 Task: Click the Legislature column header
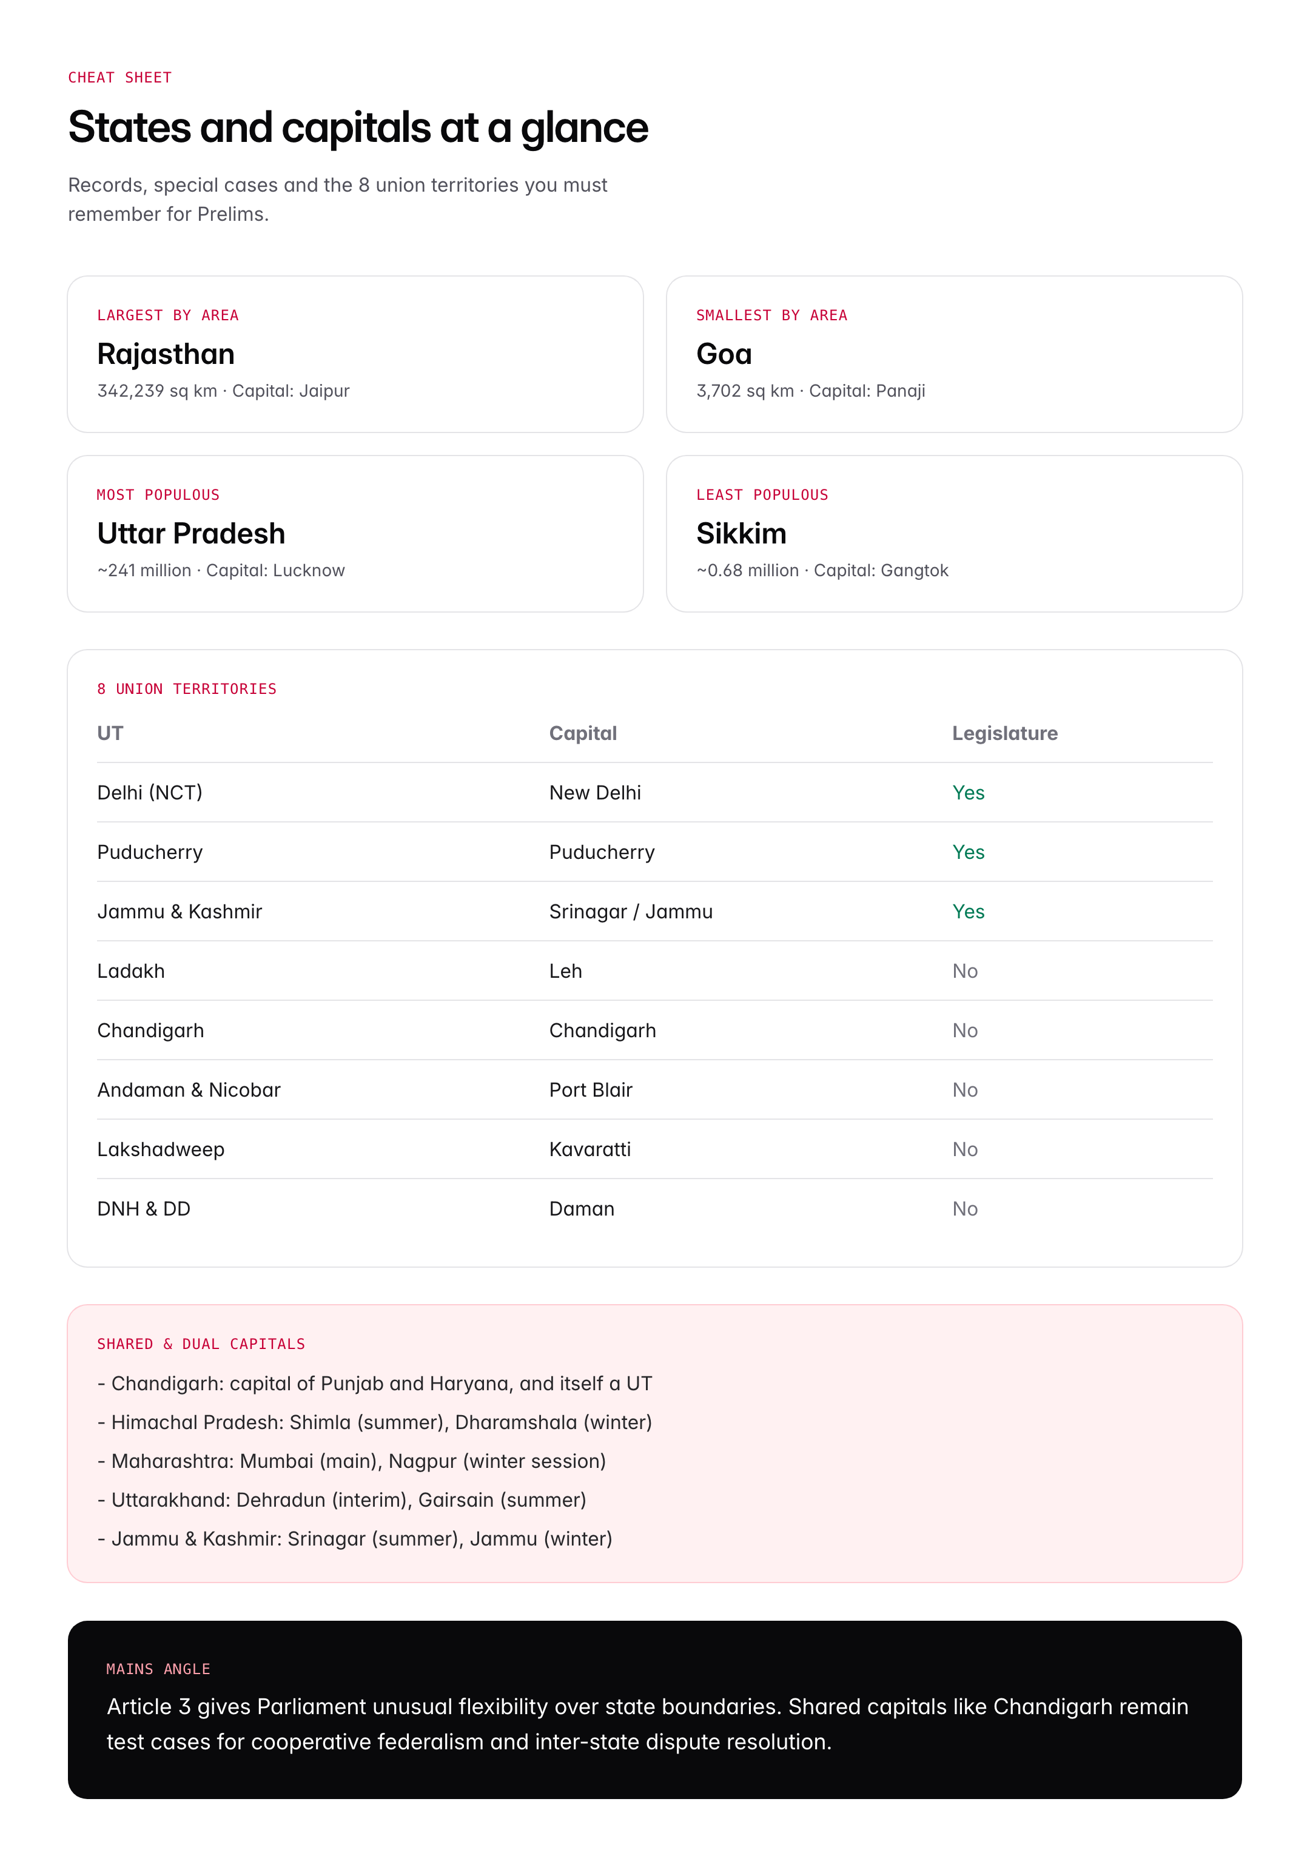(1004, 733)
